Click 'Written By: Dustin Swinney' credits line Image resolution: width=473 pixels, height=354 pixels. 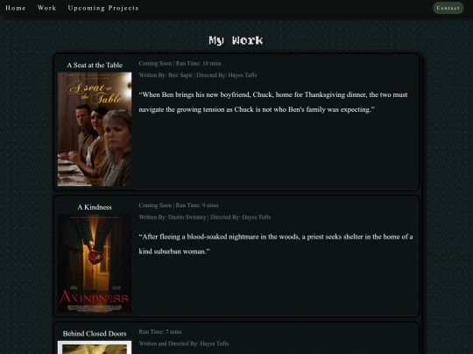pyautogui.click(x=205, y=218)
